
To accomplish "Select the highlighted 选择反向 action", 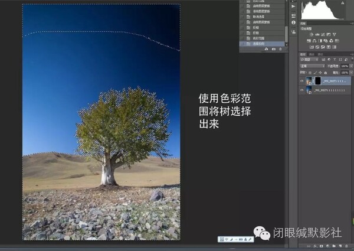I will [x=262, y=44].
